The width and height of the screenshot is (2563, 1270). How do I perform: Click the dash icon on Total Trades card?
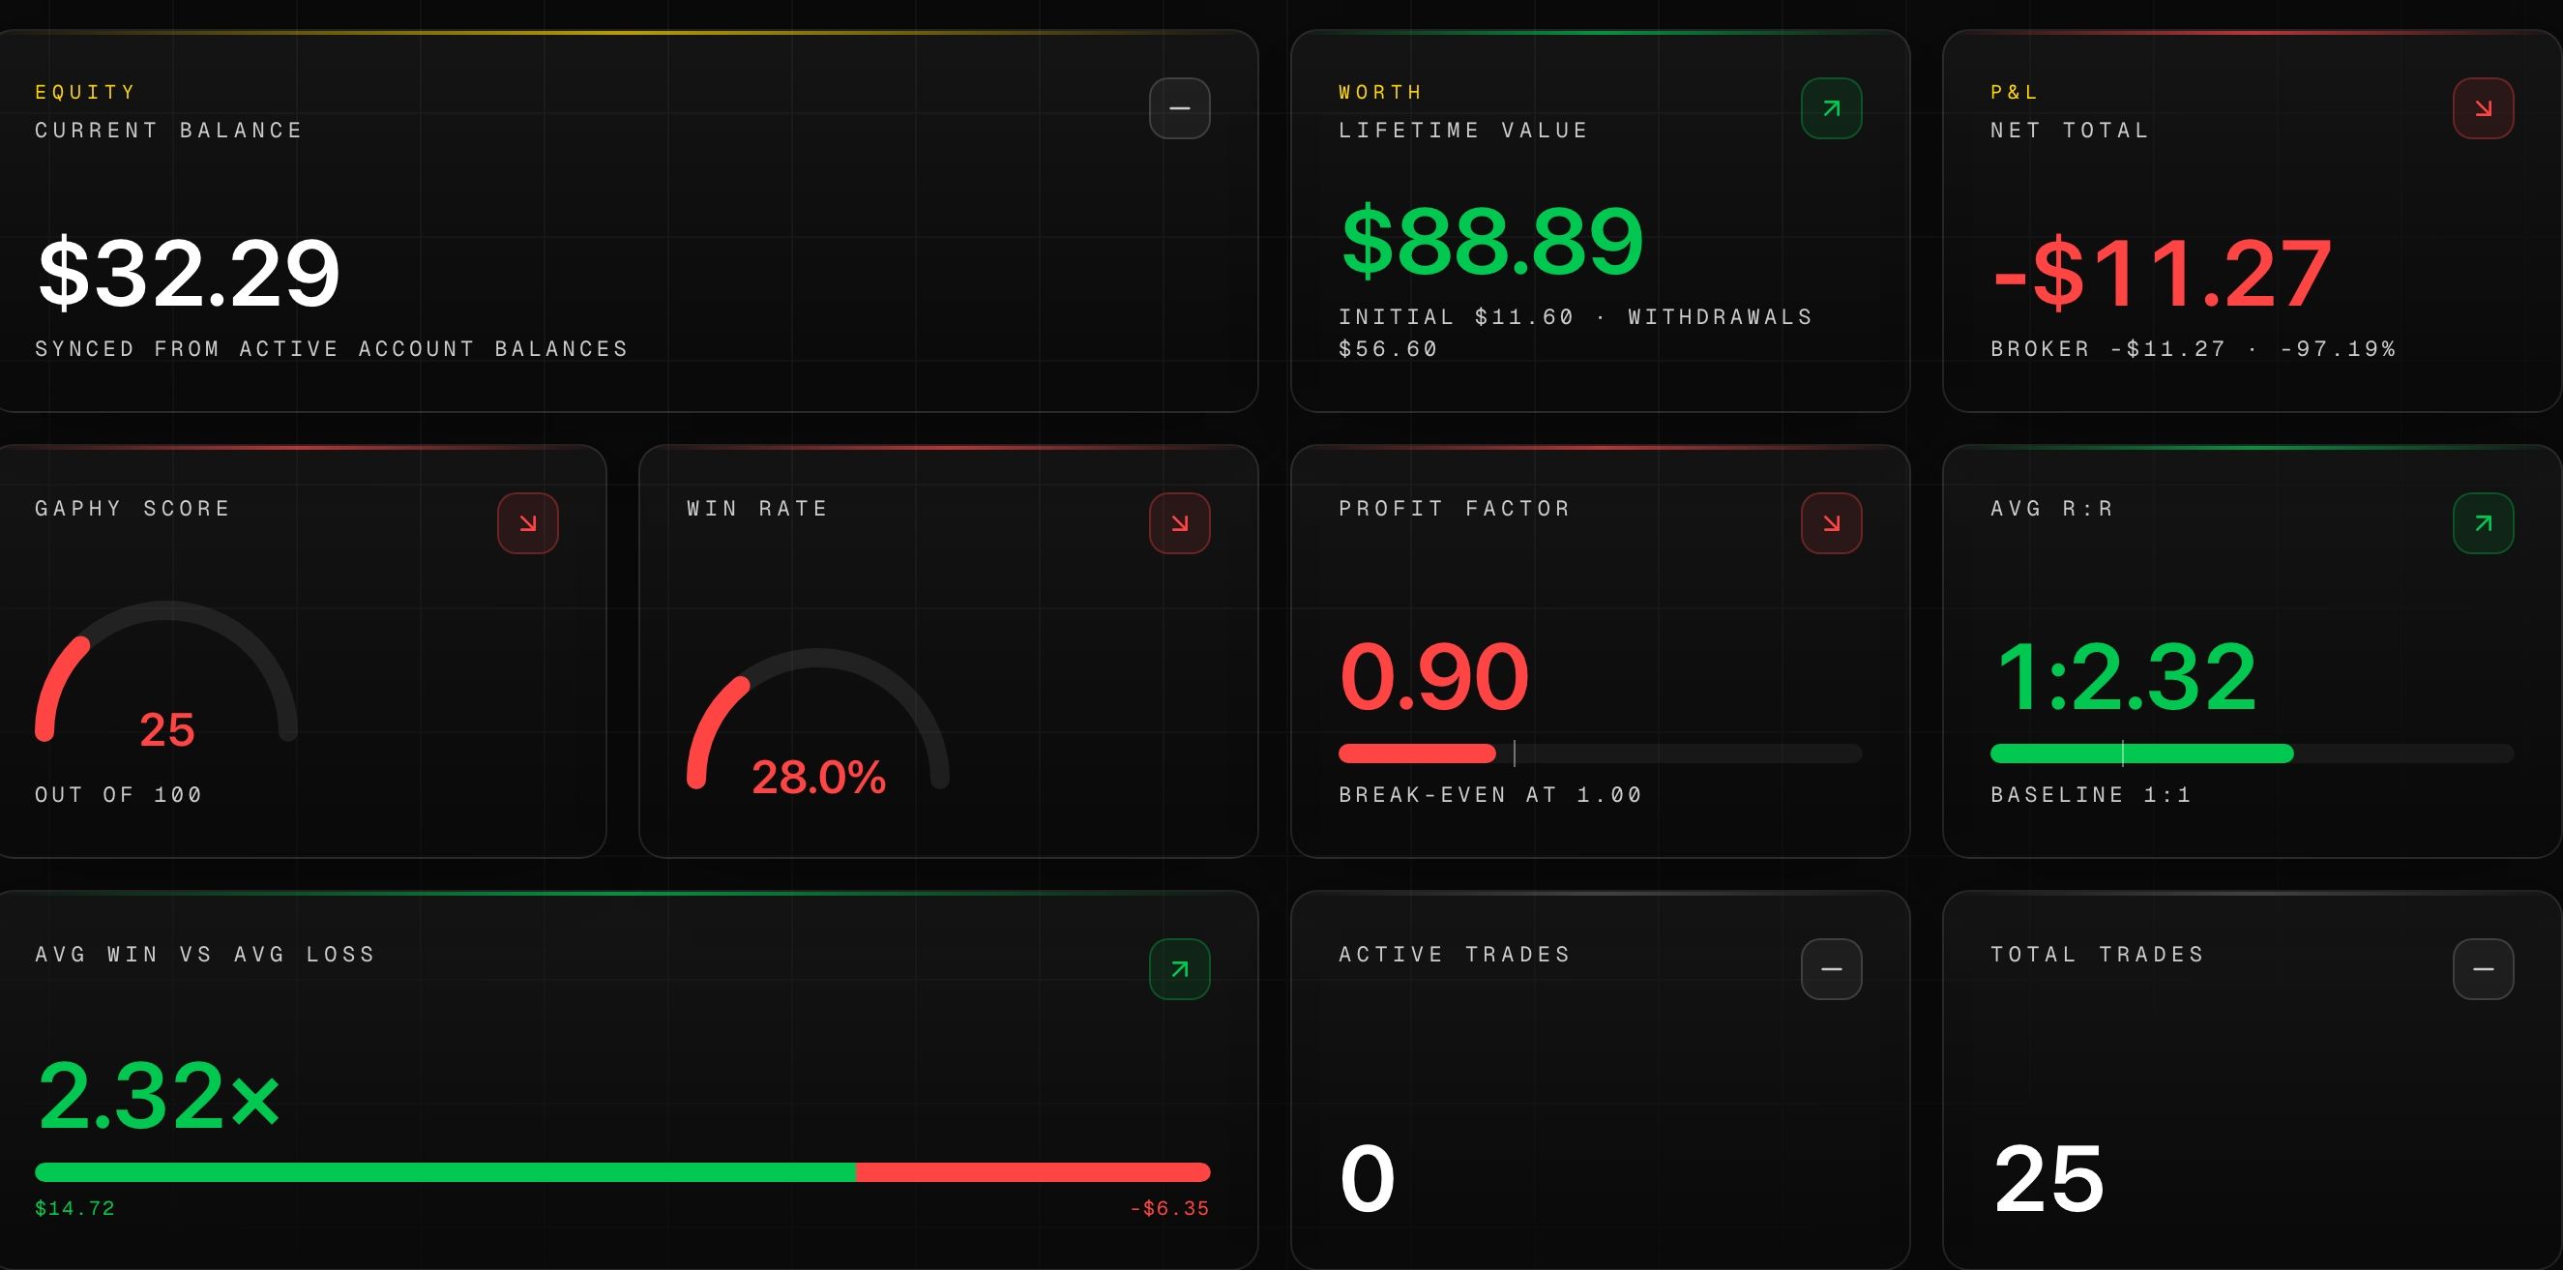click(2483, 969)
